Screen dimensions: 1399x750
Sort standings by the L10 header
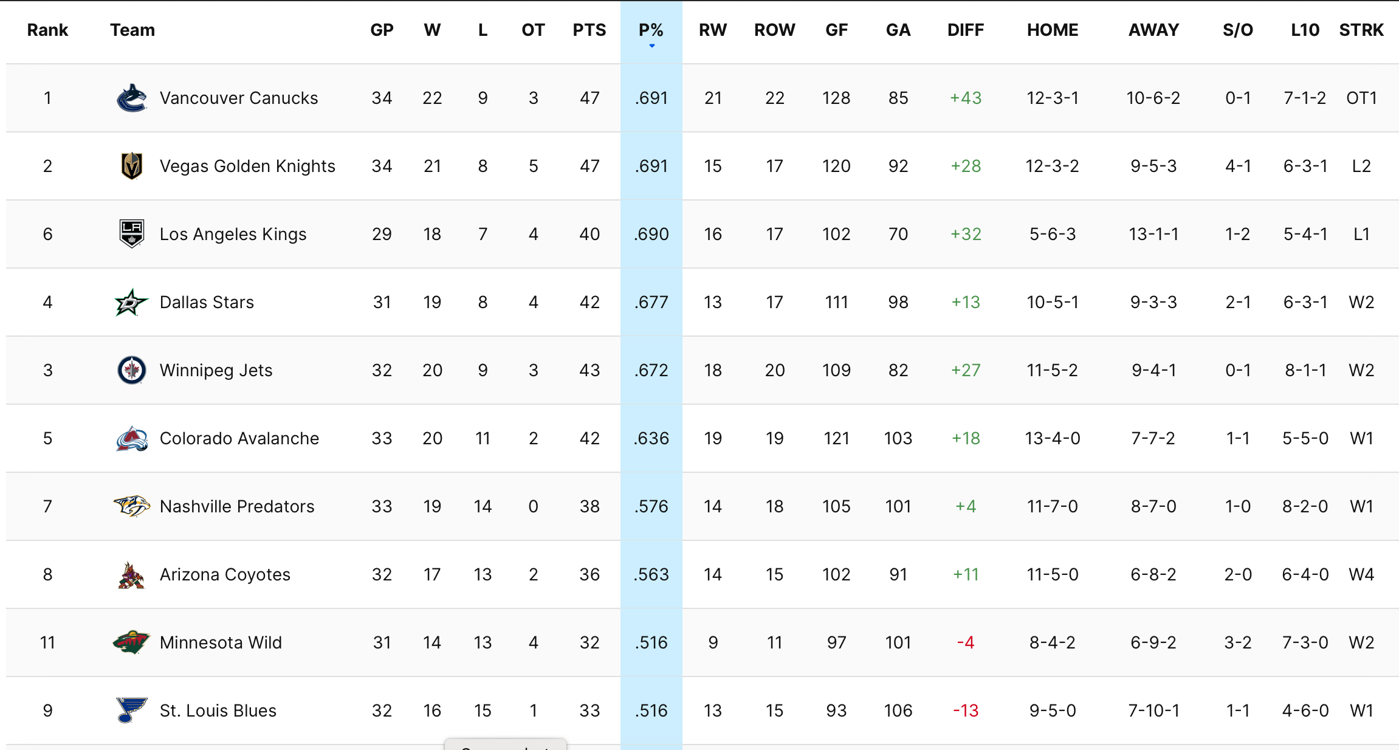pyautogui.click(x=1305, y=30)
